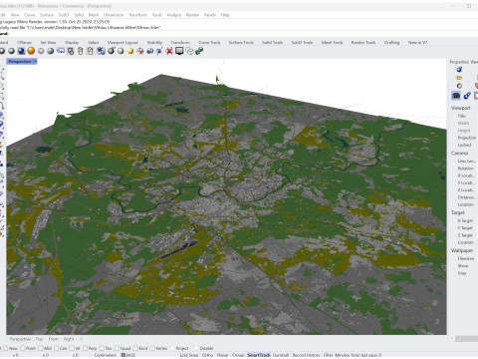Screen dimensions: 478x359
Task: Switch to the Curve Tools toolbar tab
Action: click(209, 42)
